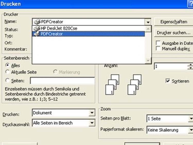193x145 pixels.
Task: Click the Einzelseiten müssen durch Semikola hint text
Action: (x=45, y=94)
